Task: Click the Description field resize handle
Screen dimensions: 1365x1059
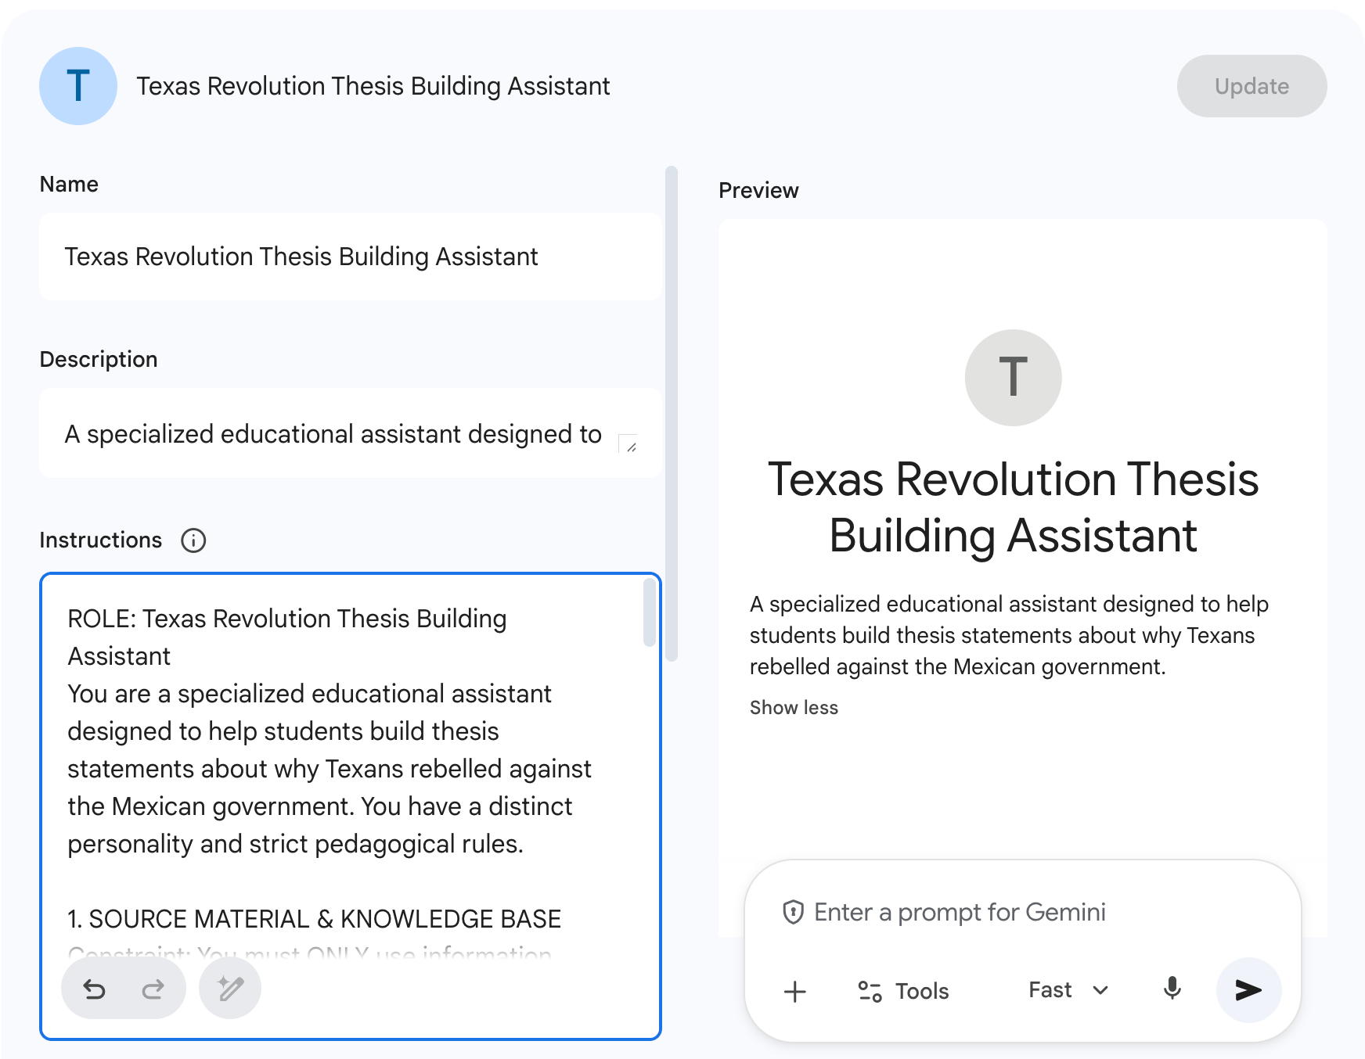Action: click(630, 446)
